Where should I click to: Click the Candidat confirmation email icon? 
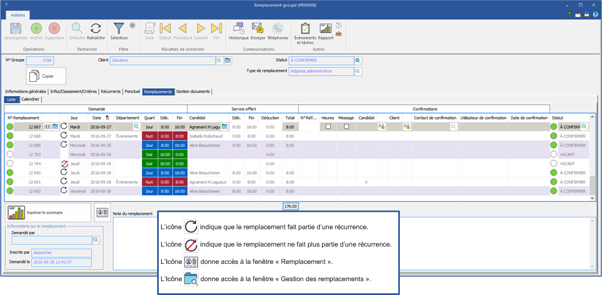pyautogui.click(x=382, y=126)
